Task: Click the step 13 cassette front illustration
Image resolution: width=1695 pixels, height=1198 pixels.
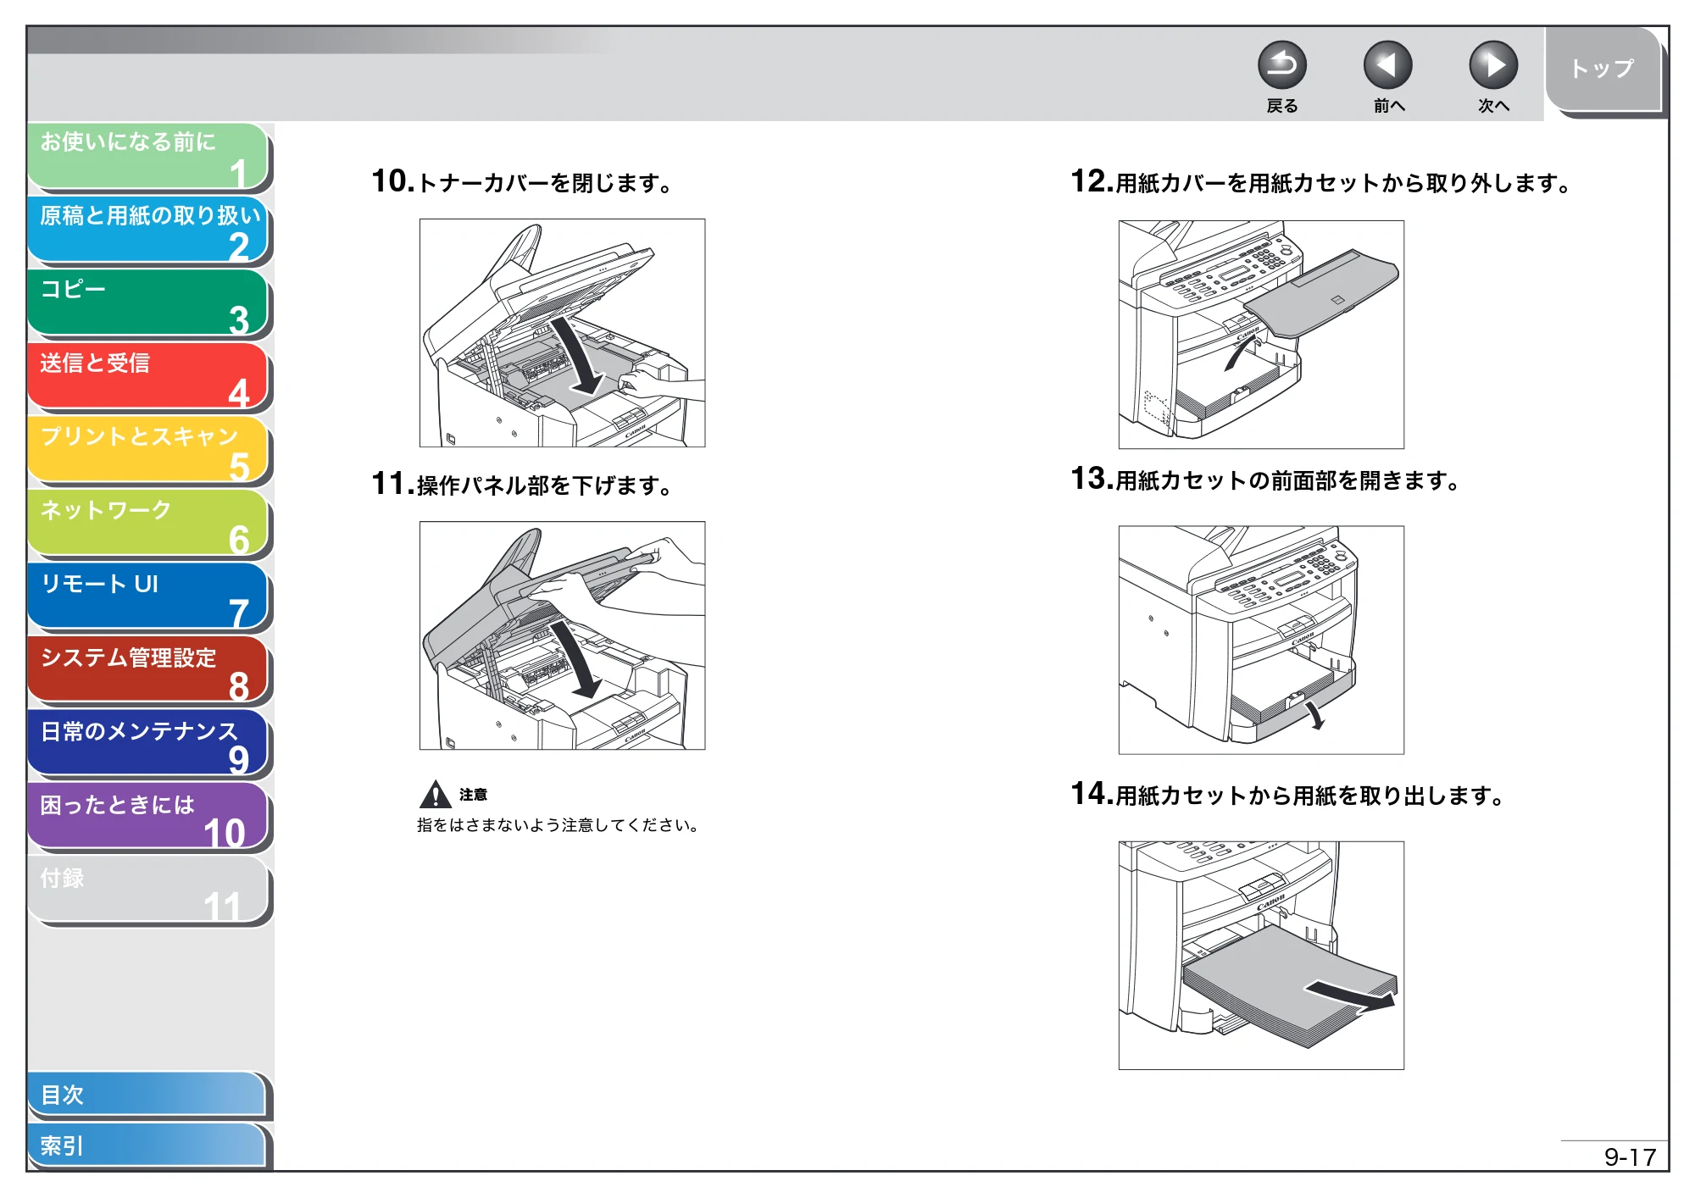Action: pos(1261,641)
